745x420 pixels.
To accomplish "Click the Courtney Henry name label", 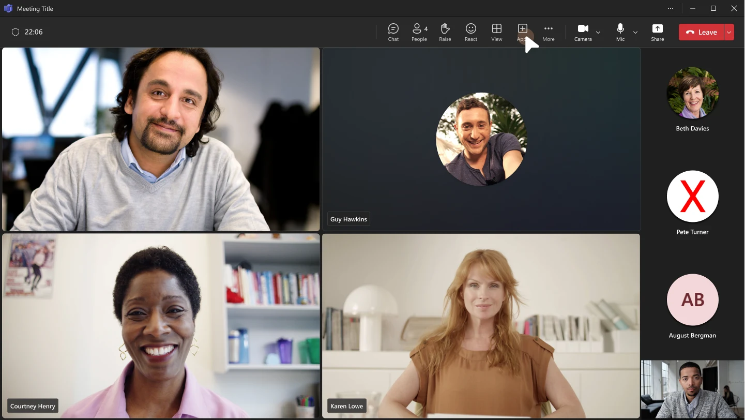I will click(x=33, y=406).
